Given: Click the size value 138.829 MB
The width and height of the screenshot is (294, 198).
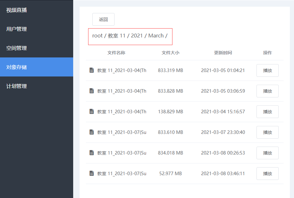Looking at the screenshot, I should [171, 112].
